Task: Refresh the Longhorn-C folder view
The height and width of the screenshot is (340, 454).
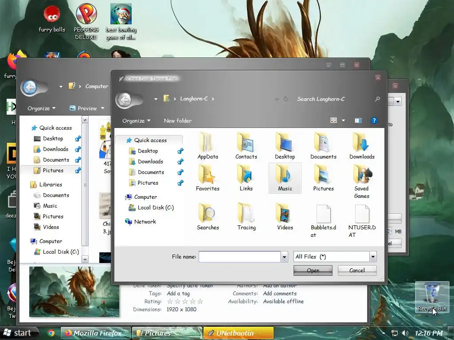Action: 286,99
